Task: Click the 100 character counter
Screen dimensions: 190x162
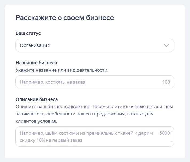Action: click(x=166, y=82)
